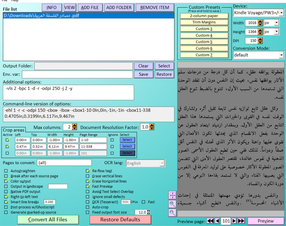Zoom out of the preview pane
Image resolution: width=286 pixels, height=226 pixels.
click(x=172, y=213)
